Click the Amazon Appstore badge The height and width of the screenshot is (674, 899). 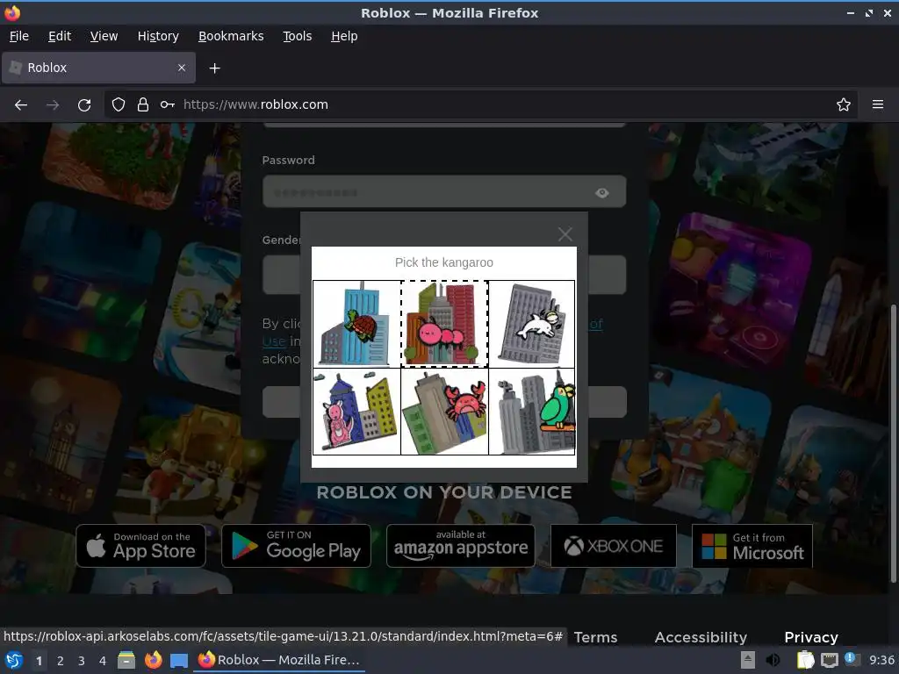460,546
